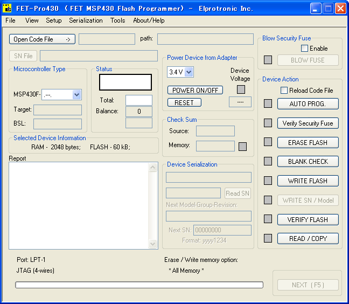Click the 'Port: LPT-1' text
The image size is (349, 304).
31,260
